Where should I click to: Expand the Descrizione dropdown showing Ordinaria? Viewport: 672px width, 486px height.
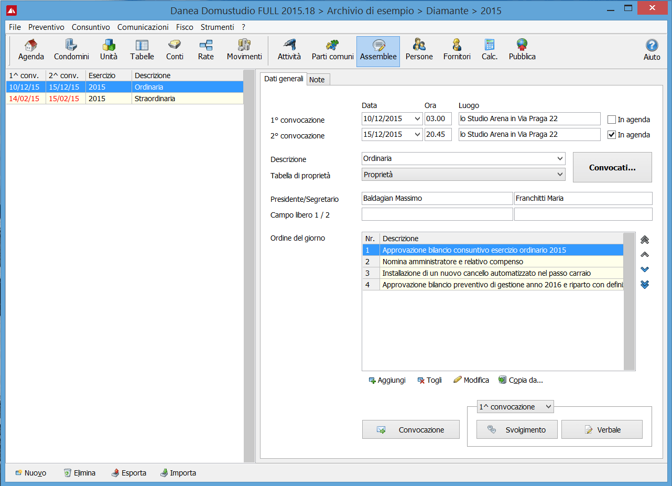click(x=560, y=158)
